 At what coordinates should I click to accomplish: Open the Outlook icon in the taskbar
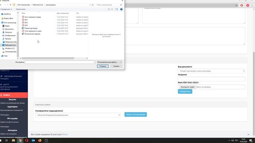[33, 141]
